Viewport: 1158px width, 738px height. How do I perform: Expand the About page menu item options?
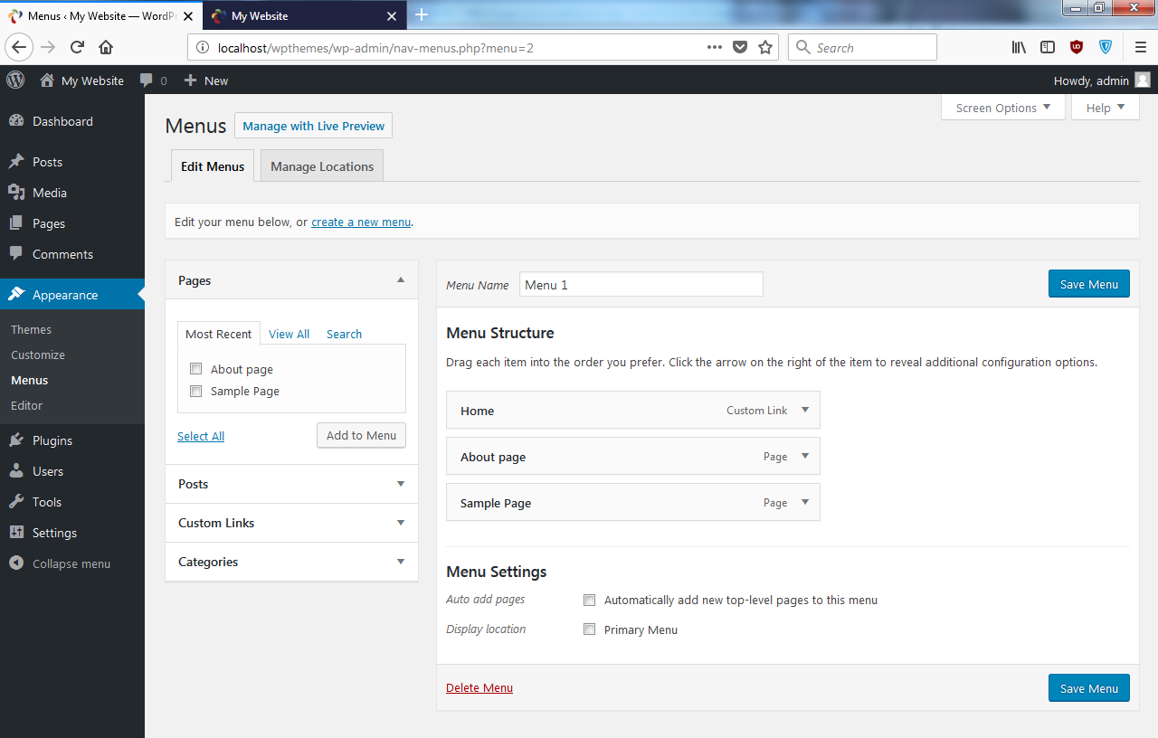tap(805, 456)
